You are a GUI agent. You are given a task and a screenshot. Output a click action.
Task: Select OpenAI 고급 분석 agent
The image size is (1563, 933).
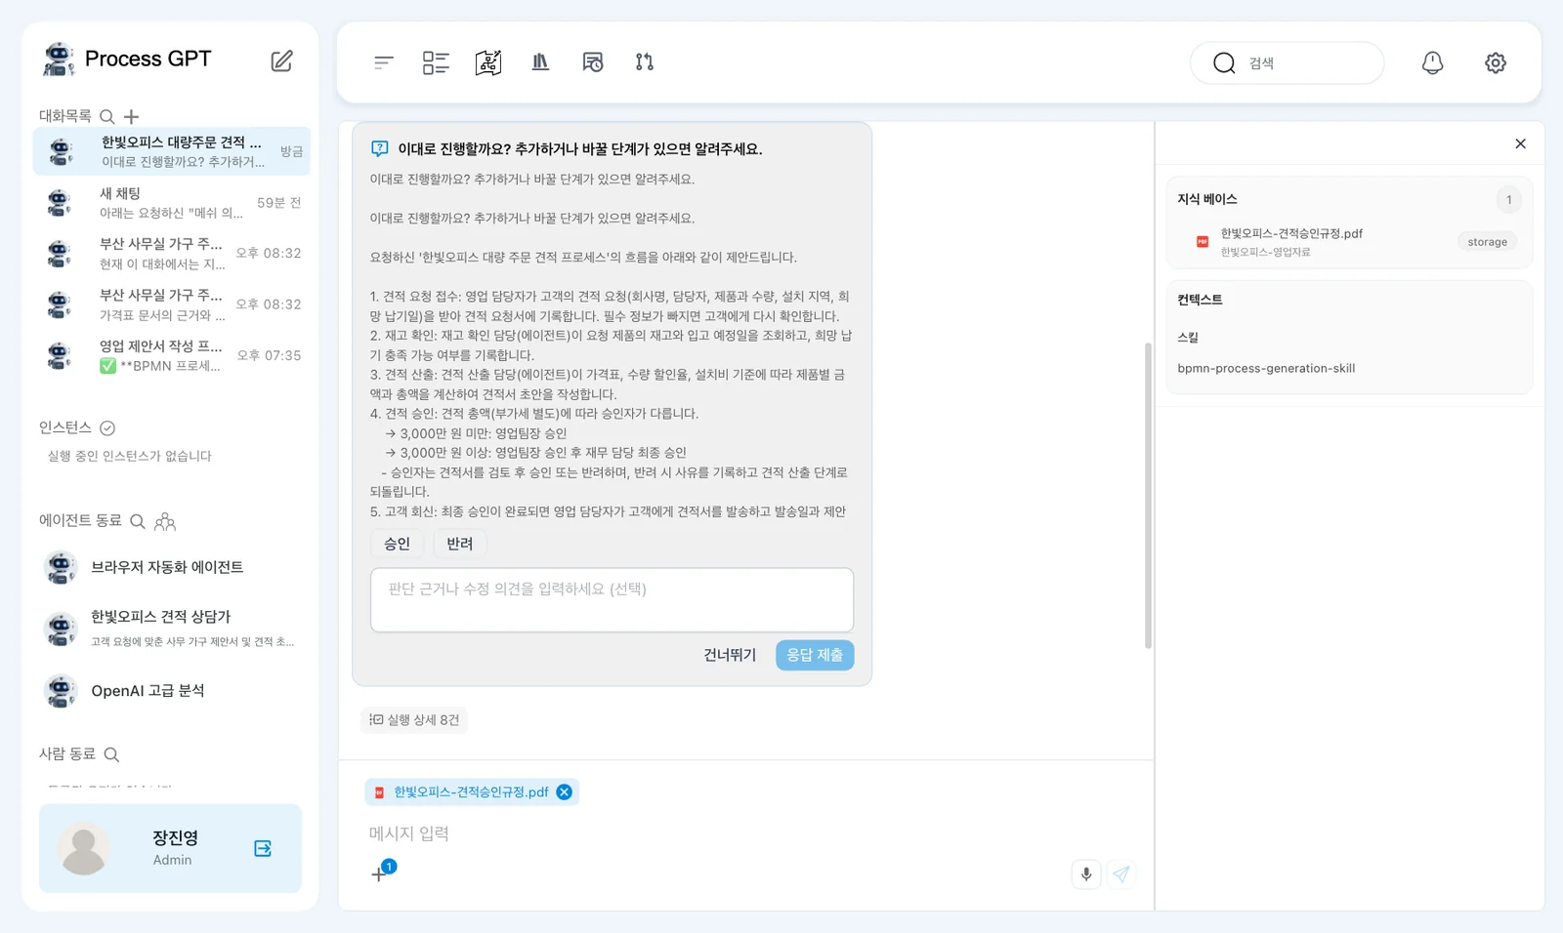(148, 691)
